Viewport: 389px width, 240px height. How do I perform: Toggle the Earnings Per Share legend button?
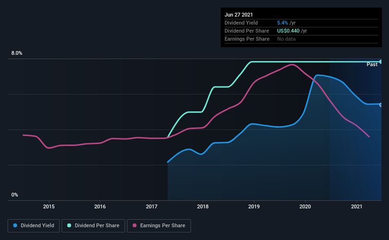[159, 226]
